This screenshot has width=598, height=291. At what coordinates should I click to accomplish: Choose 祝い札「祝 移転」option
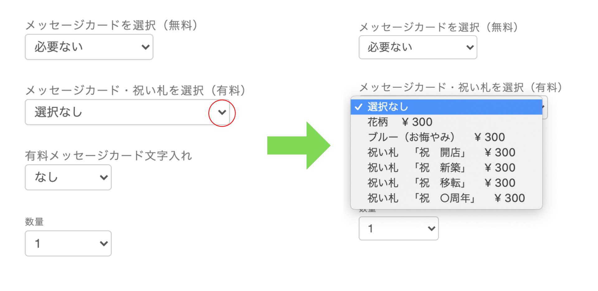tap(441, 183)
